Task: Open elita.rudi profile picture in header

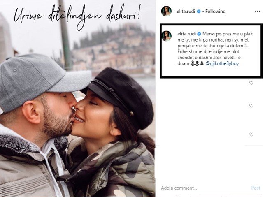Action: click(x=166, y=11)
